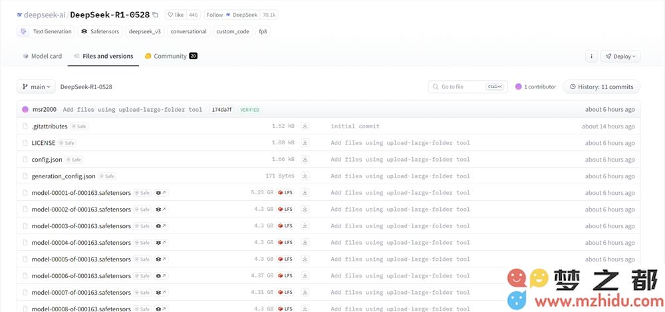Viewport: 665px width, 312px height.
Task: Open commit hash 174da7f
Action: [221, 110]
